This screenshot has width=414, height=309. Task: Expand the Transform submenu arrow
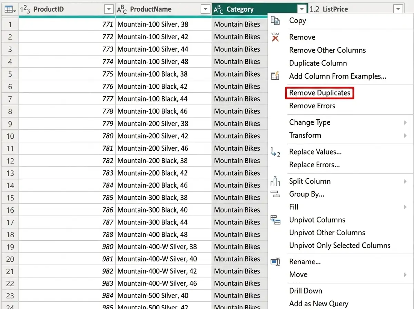(405, 136)
